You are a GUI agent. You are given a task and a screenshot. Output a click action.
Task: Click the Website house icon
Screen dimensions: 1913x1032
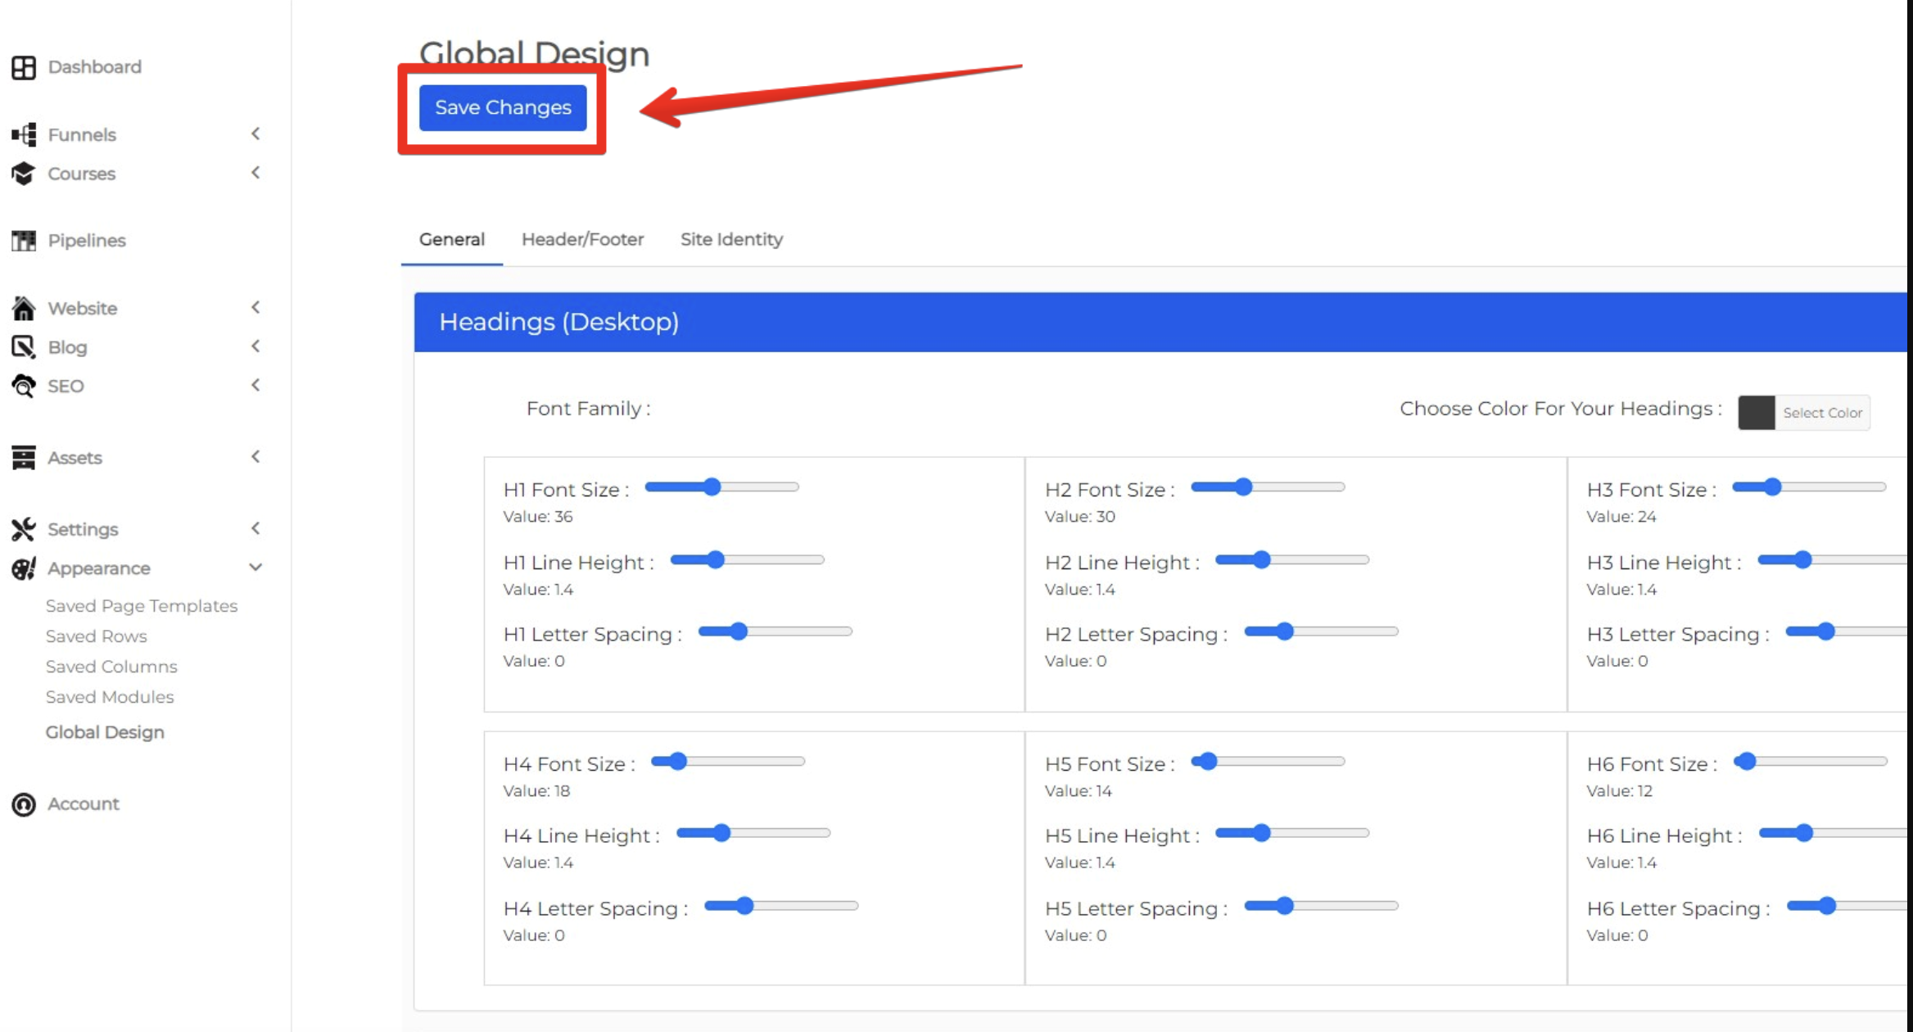tap(24, 308)
